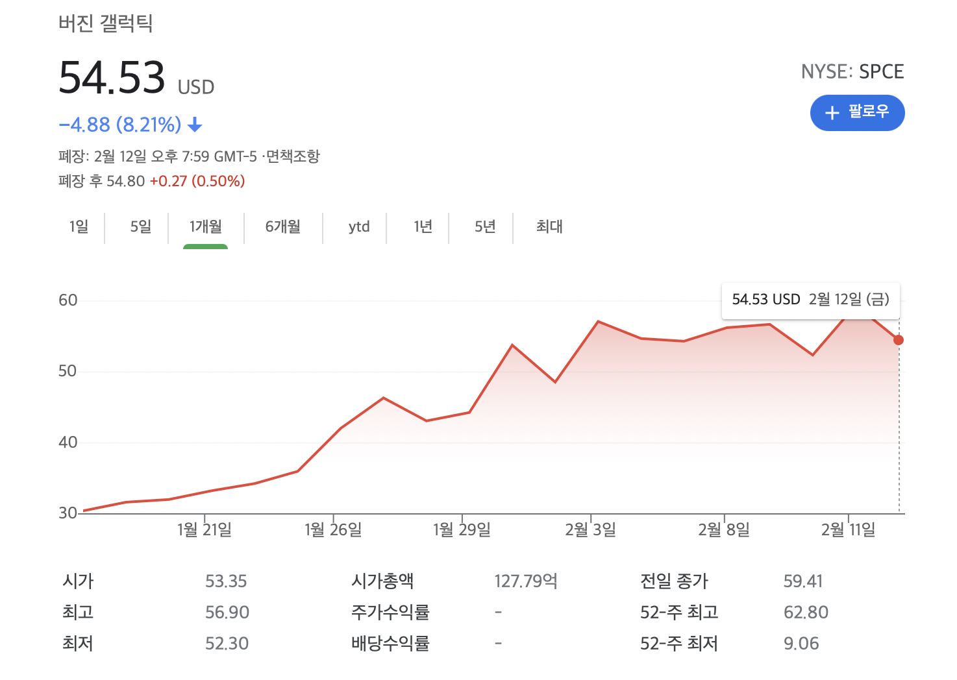Click the 최저 value 52.30
957x680 pixels.
click(x=227, y=644)
